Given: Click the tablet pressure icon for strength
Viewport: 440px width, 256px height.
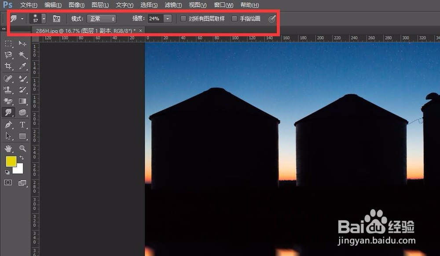Looking at the screenshot, I should 272,19.
